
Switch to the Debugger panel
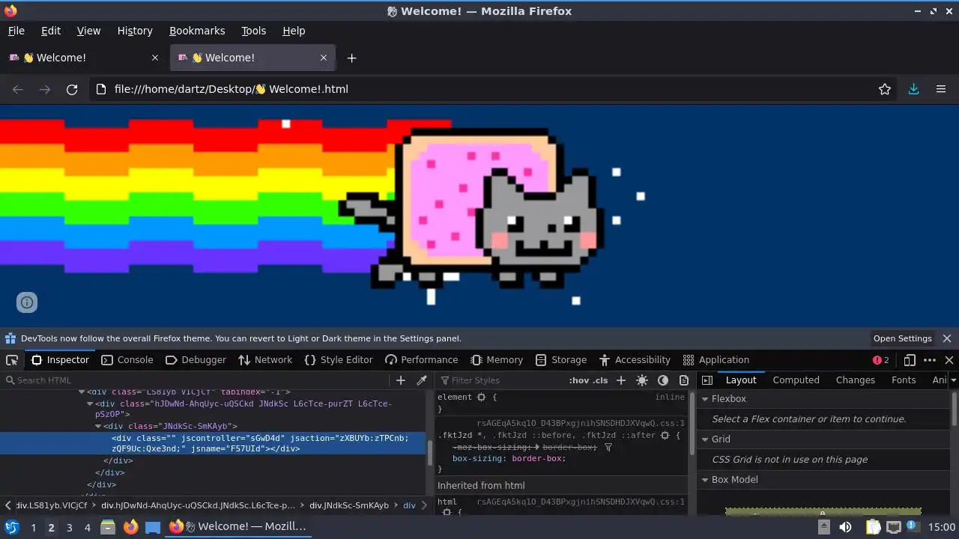(196, 360)
